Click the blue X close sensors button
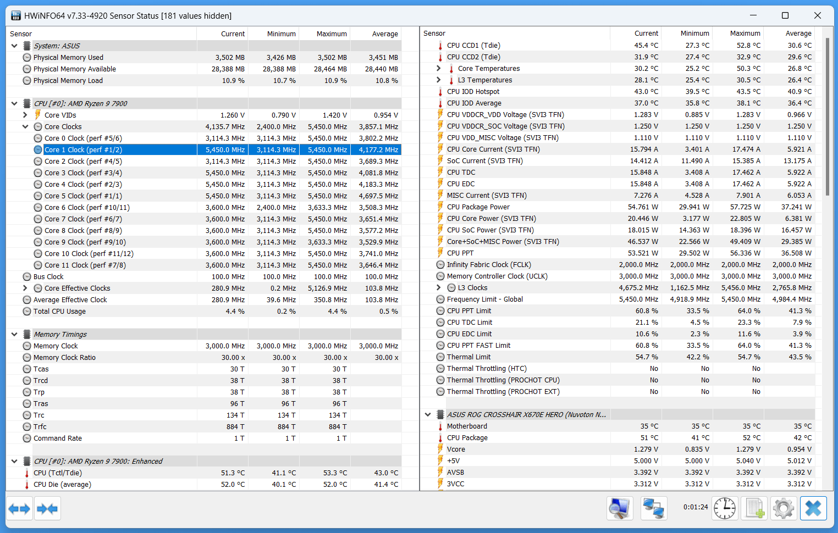Screen dimensions: 838x533 tap(813, 508)
